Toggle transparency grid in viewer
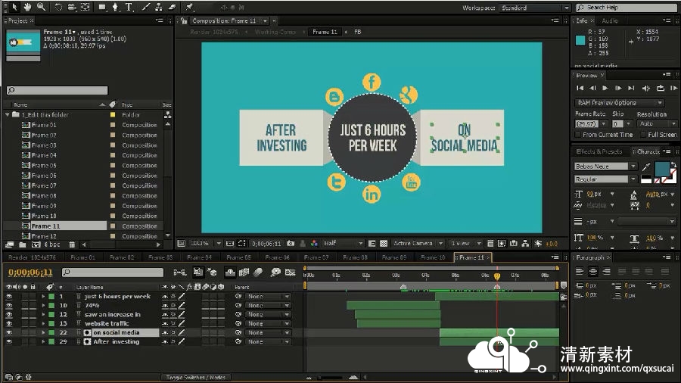The width and height of the screenshot is (681, 383). [384, 244]
